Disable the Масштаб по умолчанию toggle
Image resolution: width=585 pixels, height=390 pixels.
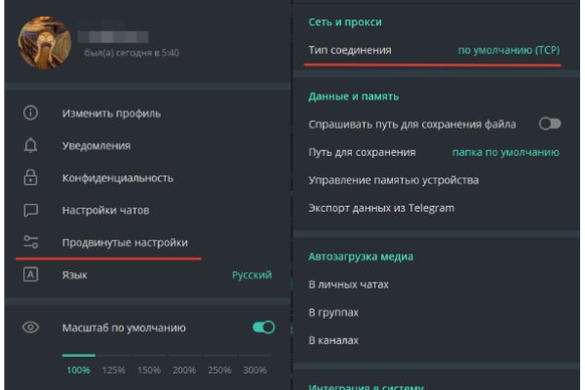pos(263,328)
